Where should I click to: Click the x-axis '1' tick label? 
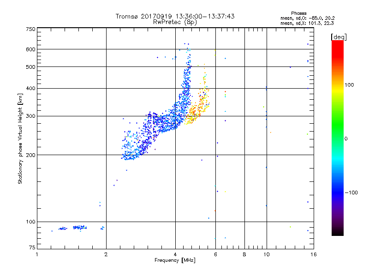point(37,254)
